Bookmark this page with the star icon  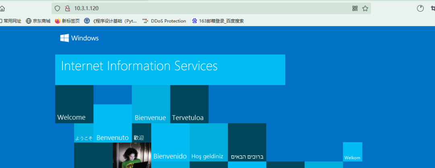365,8
